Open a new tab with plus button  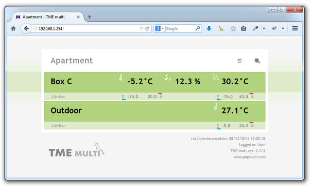coord(89,17)
